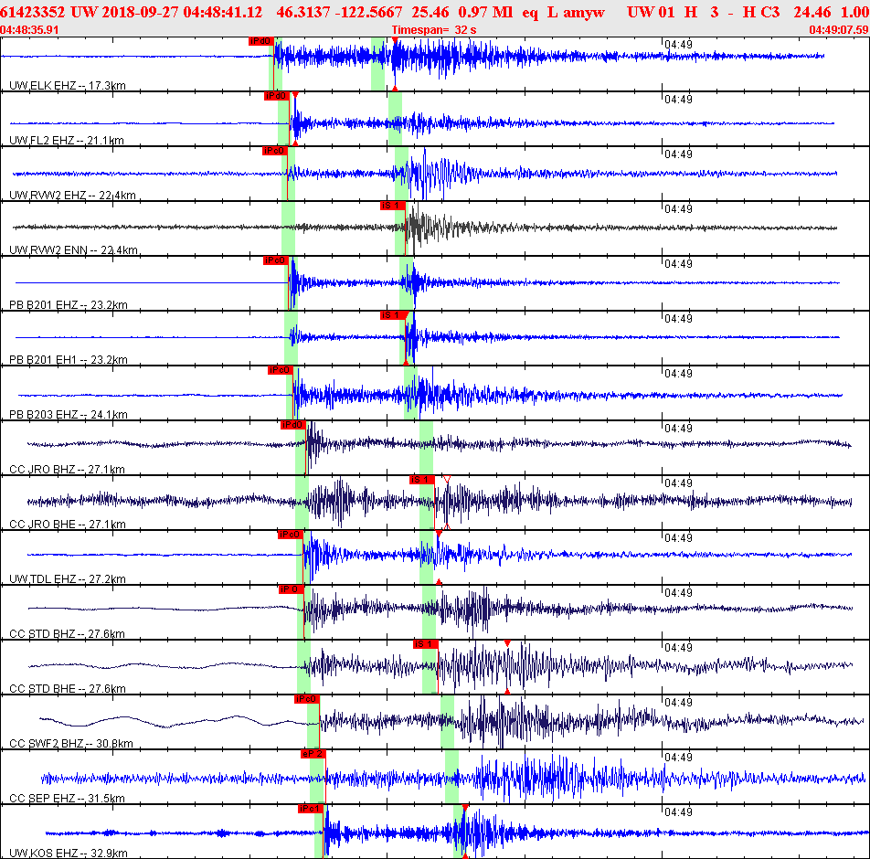Select the iPc1 pick flag on UW KOS EHZ
870x859 pixels.
(x=311, y=809)
